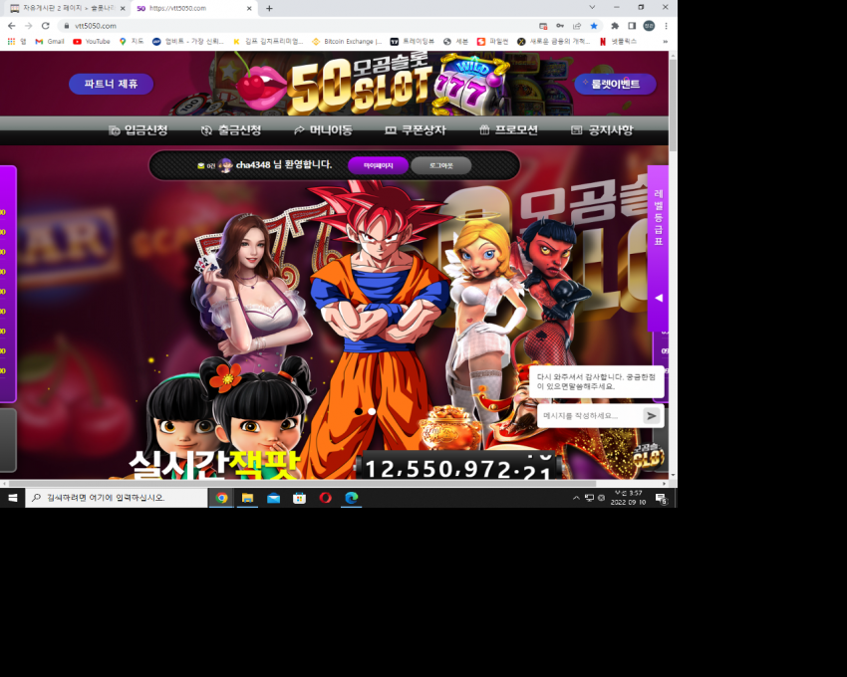This screenshot has height=677, width=847.
Task: Open File Explorer from the taskbar
Action: pos(247,498)
